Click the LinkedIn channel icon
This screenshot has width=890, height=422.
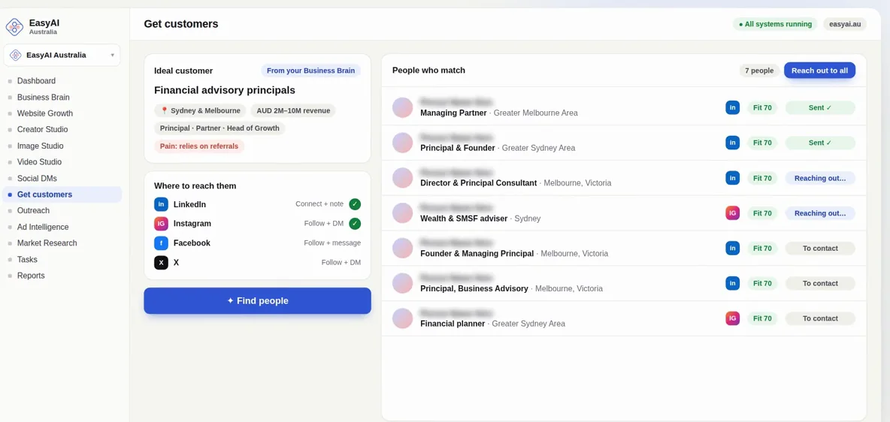click(161, 204)
